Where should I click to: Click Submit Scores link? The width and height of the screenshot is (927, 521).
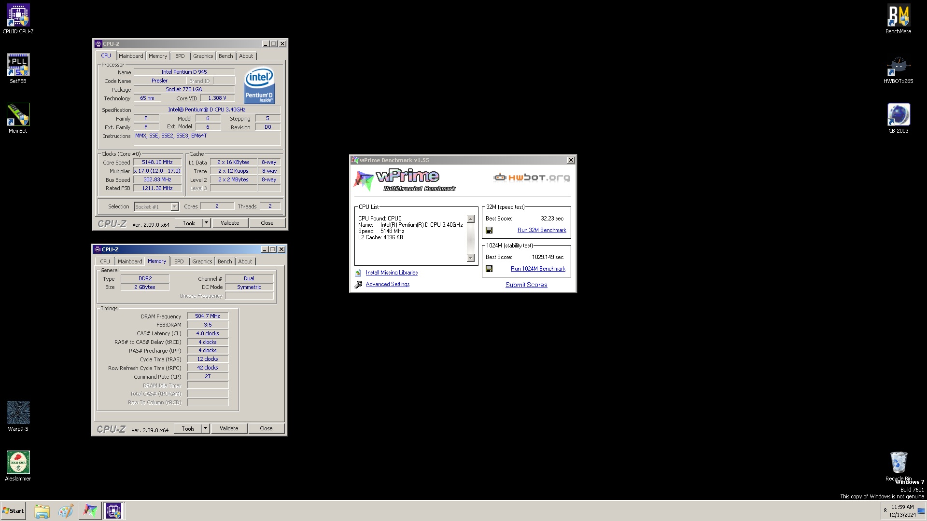pos(526,285)
